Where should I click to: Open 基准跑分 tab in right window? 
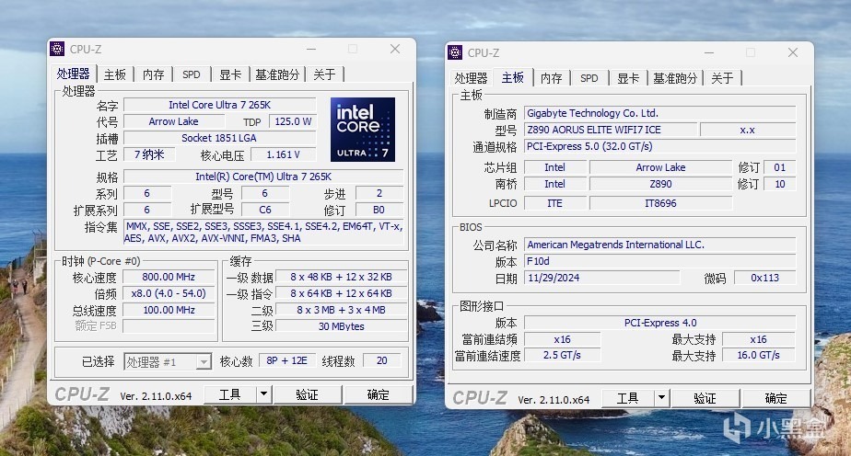click(675, 78)
